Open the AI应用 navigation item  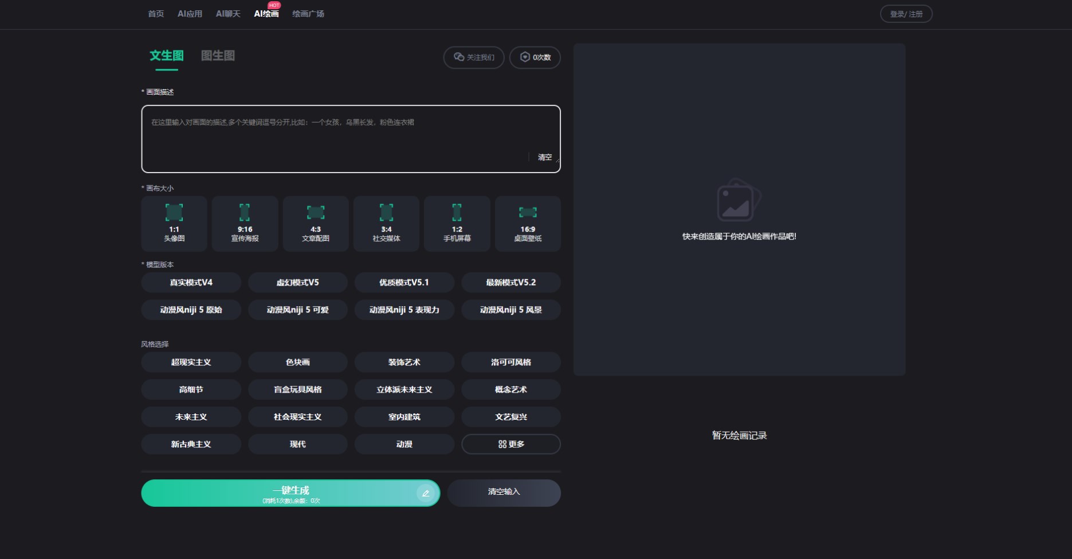pos(190,14)
